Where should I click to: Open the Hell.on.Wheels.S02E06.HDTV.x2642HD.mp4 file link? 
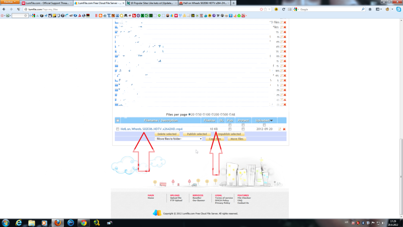click(152, 129)
